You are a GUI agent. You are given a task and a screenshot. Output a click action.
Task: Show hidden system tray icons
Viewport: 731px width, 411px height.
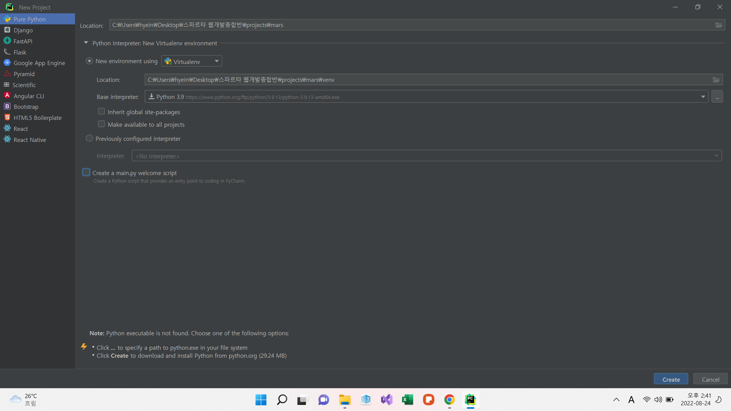[x=616, y=400]
